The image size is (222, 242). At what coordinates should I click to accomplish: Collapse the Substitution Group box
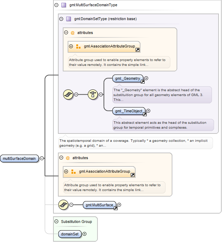[x=57, y=222]
